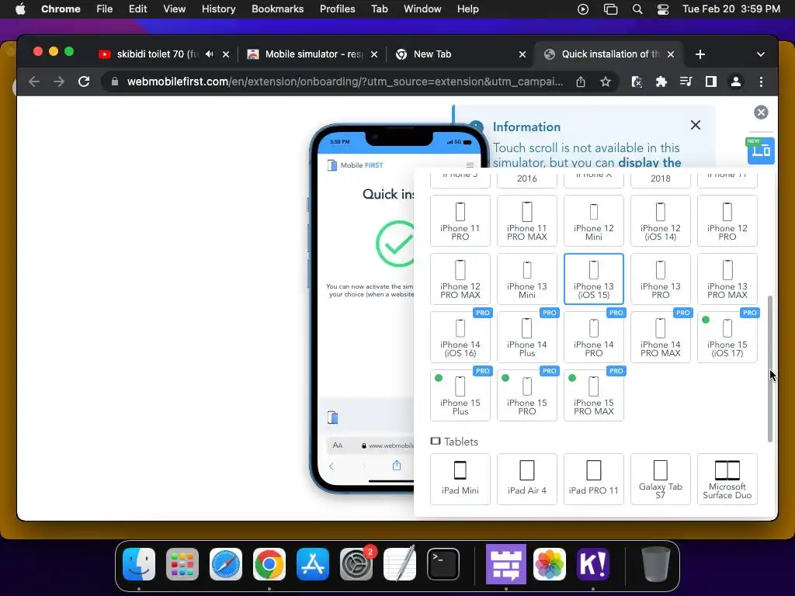Click the share icon in simulated Safari bar
The image size is (795, 596).
point(397,466)
